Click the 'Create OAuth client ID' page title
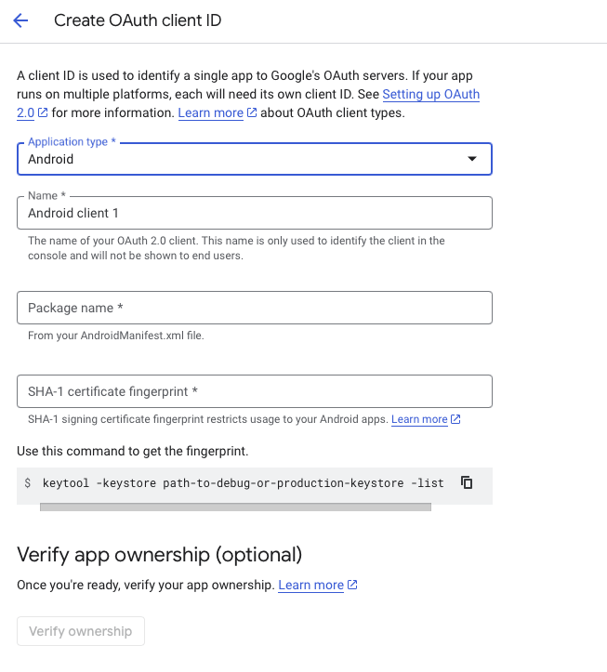This screenshot has width=607, height=672. coord(138,20)
